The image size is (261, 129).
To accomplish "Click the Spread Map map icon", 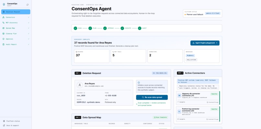I will click(x=3, y=28).
